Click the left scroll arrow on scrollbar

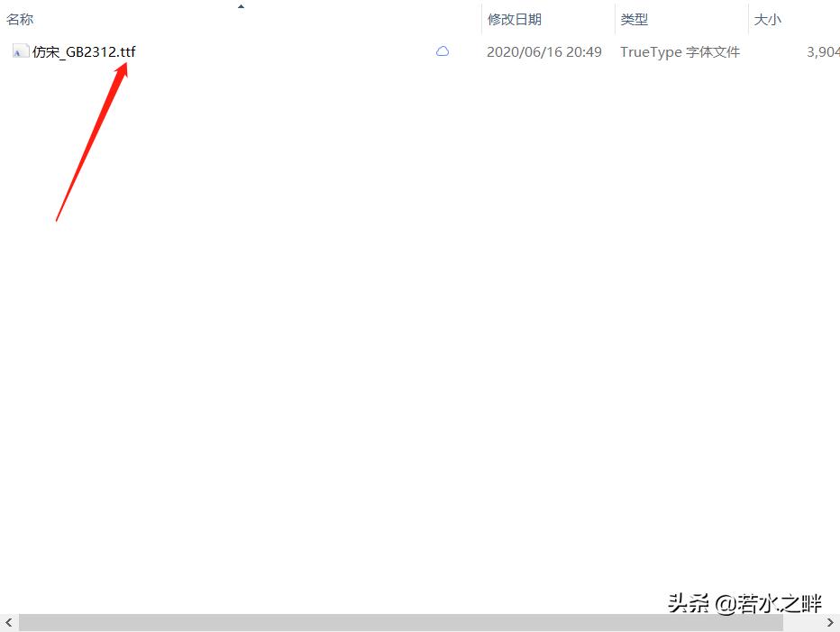(8, 622)
